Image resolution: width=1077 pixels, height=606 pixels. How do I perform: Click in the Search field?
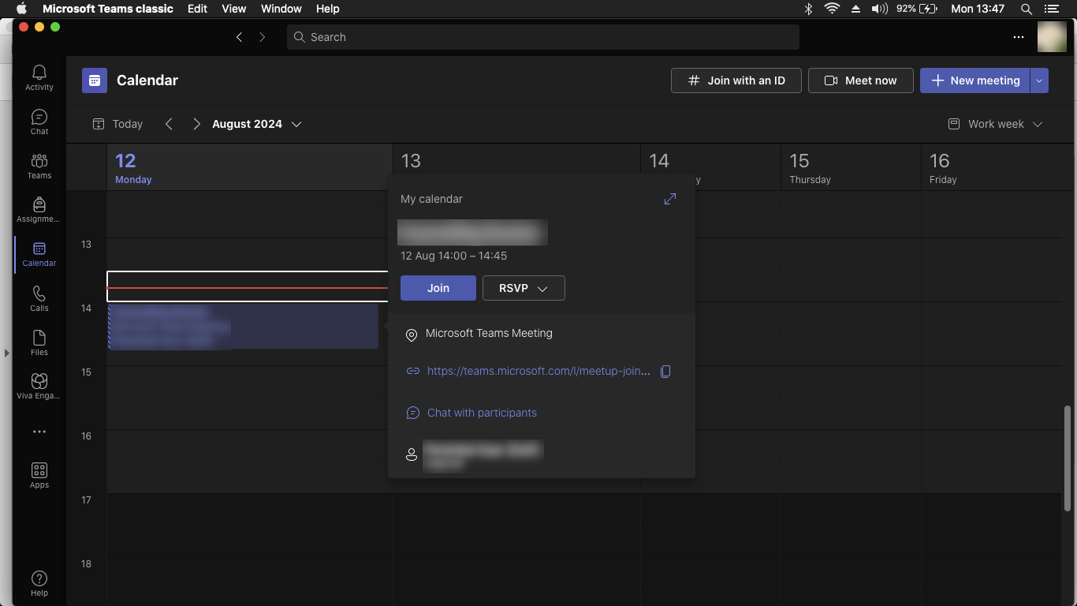point(543,37)
